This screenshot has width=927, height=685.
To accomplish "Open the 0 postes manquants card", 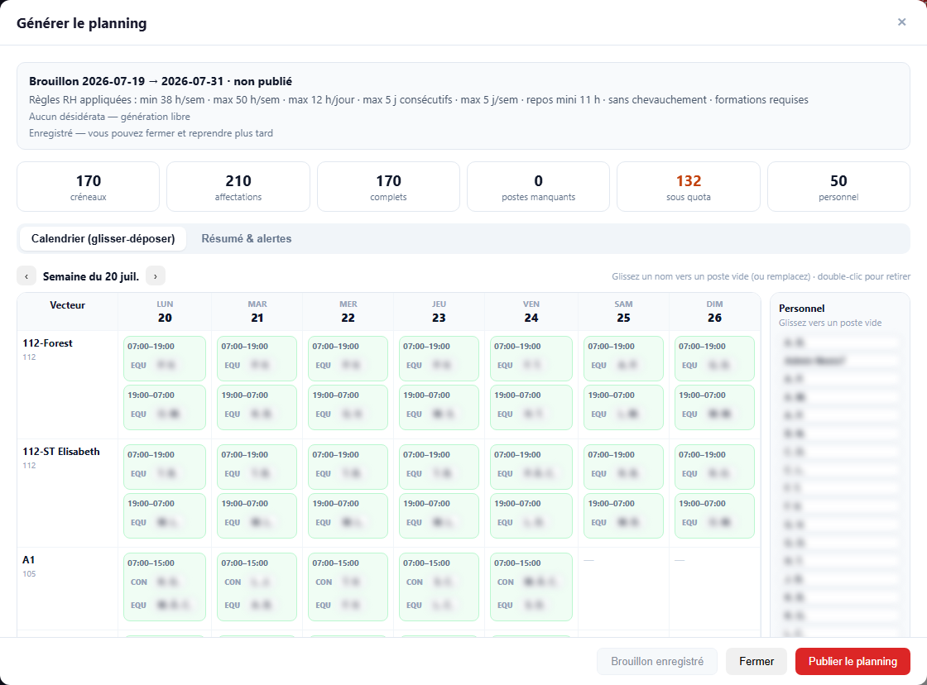I will 538,187.
